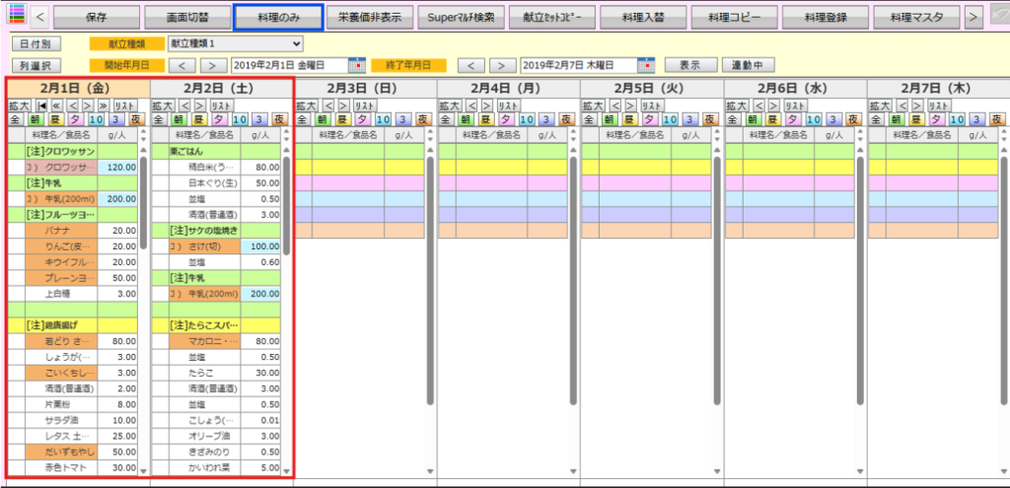Click the colorful menu icon at top-left
The height and width of the screenshot is (488, 1010).
[x=16, y=16]
